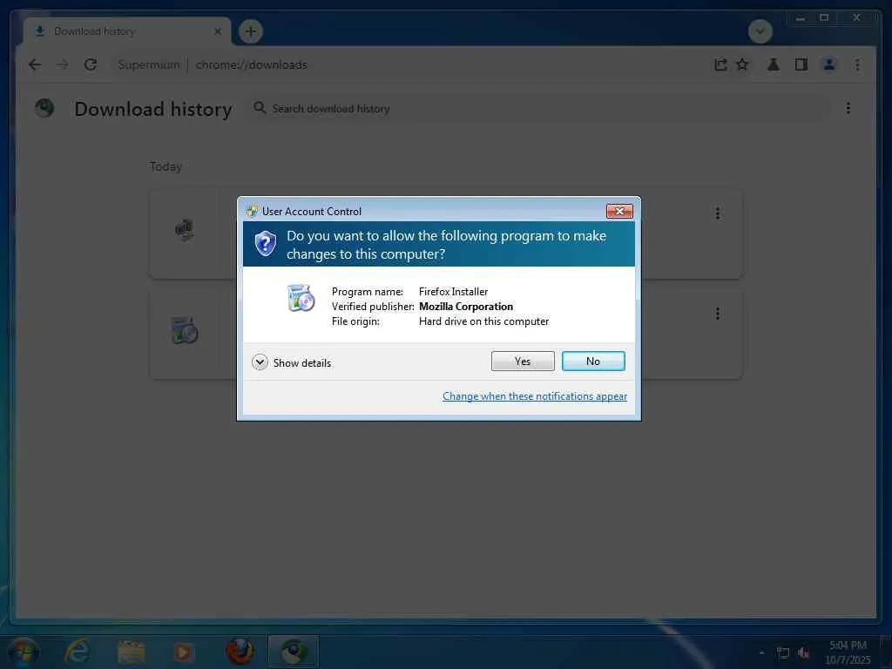The width and height of the screenshot is (892, 669).
Task: Click the Firefox Installer program icon in dialog
Action: (x=301, y=298)
